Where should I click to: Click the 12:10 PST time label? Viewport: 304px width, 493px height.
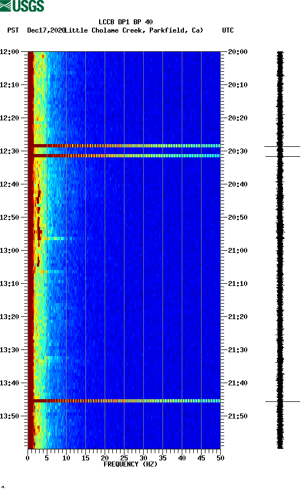pos(9,84)
